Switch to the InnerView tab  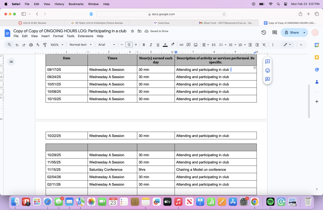(x=161, y=23)
